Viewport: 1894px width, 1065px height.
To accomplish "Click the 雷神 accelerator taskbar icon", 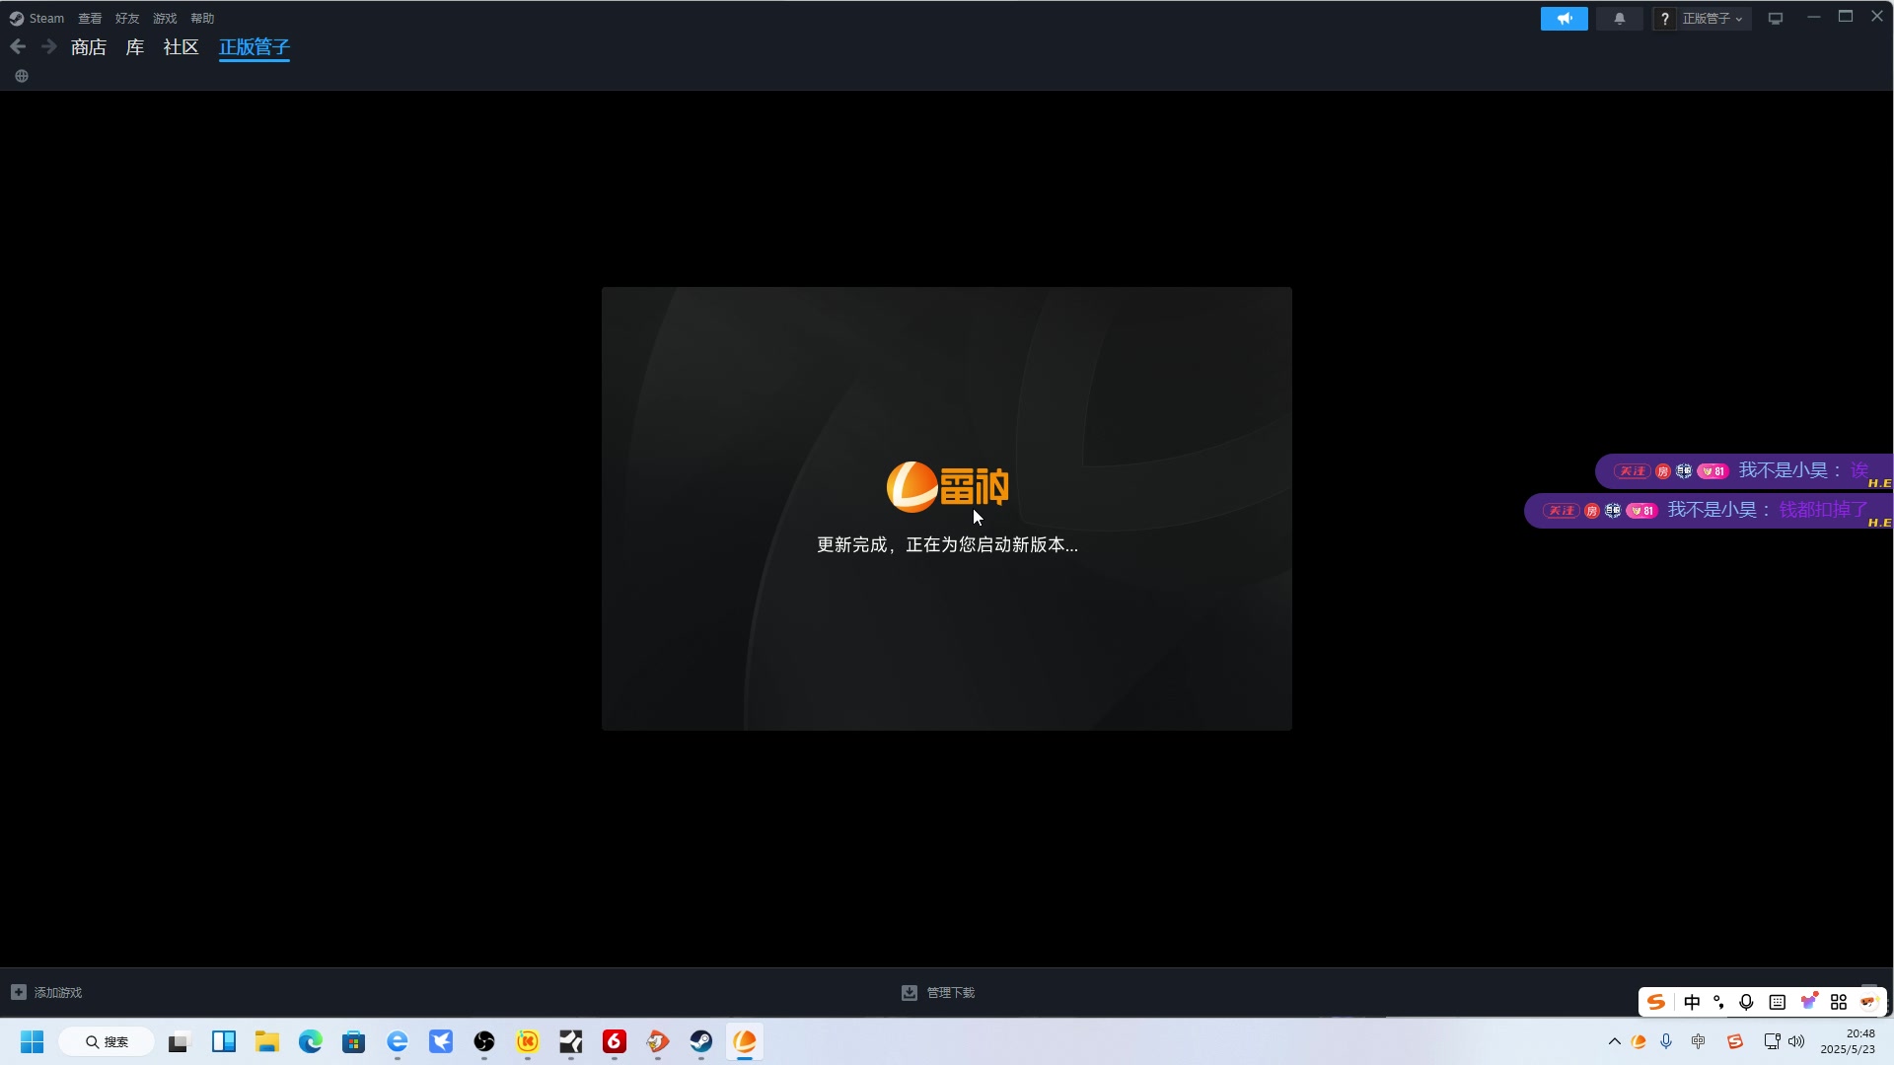I will pos(745,1041).
